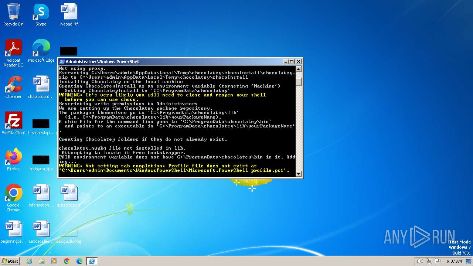
Task: Click the yellow "Not setting tab completion" warning line
Action: pyautogui.click(x=158, y=166)
